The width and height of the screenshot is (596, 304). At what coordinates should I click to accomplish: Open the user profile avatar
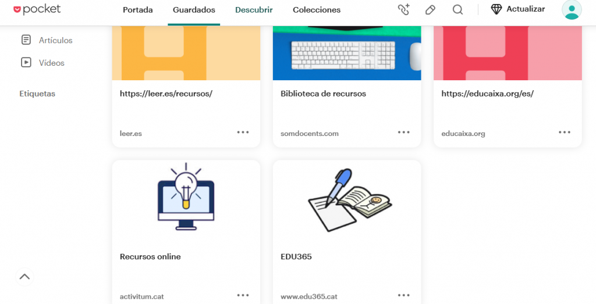click(x=572, y=10)
